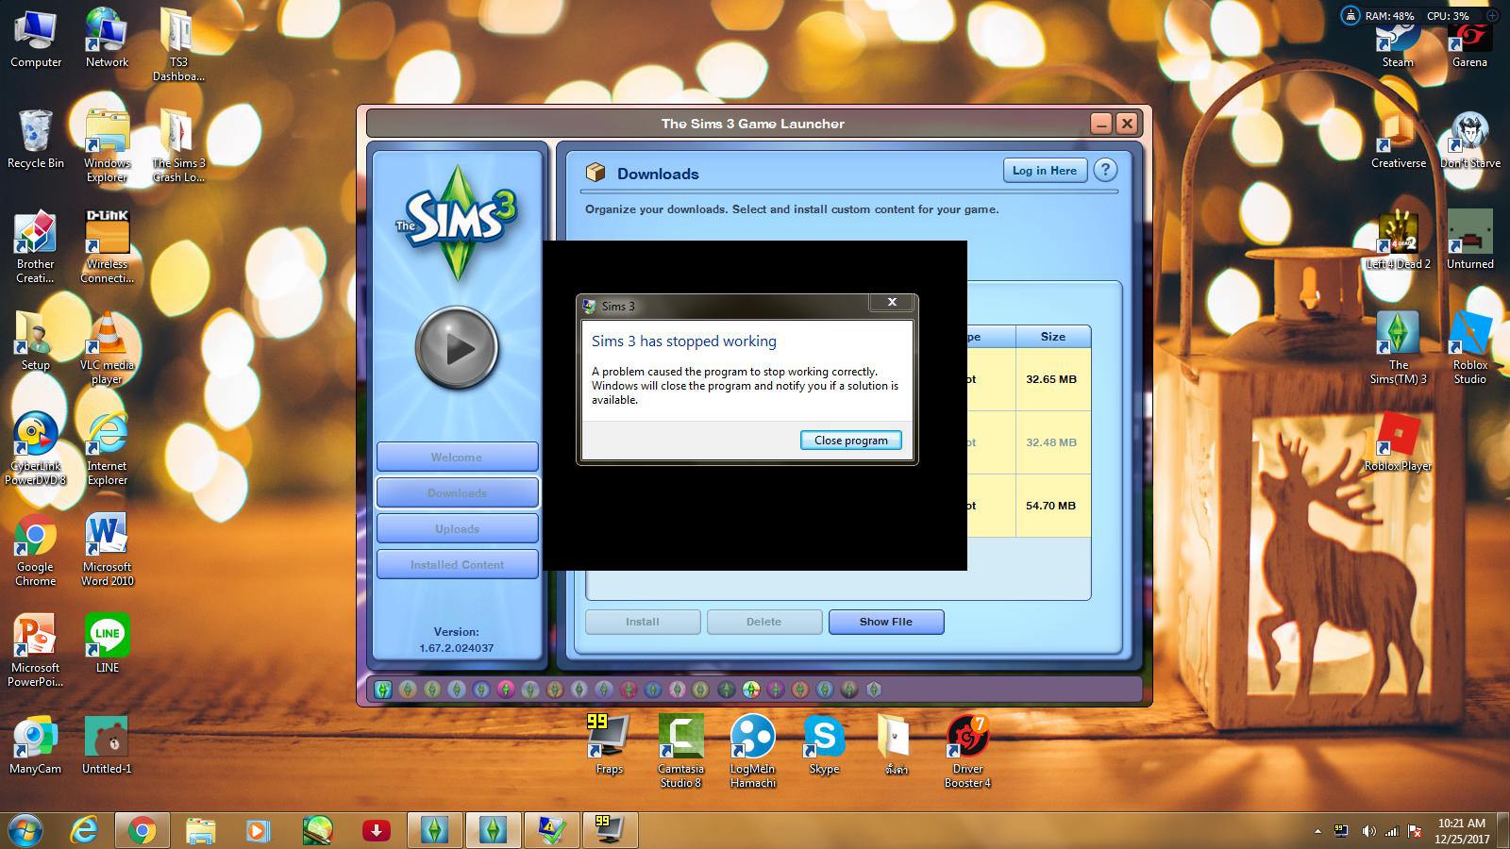This screenshot has width=1510, height=849.
Task: Select the 54.70 MB download row
Action: [x=1029, y=506]
